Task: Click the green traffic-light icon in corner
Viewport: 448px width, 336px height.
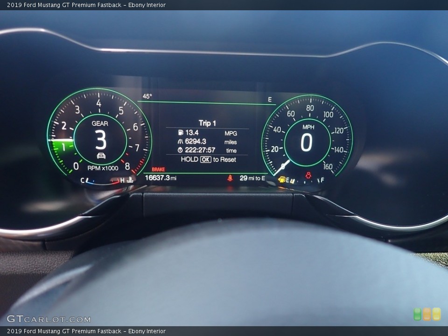Action: coord(417,314)
